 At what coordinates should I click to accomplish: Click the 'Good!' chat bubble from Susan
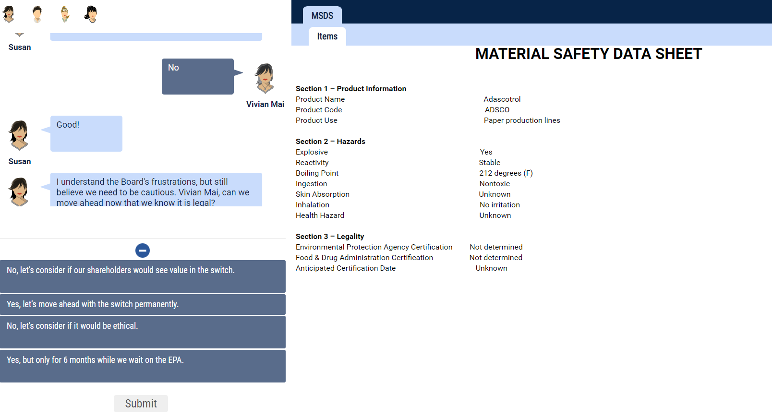[x=86, y=133]
